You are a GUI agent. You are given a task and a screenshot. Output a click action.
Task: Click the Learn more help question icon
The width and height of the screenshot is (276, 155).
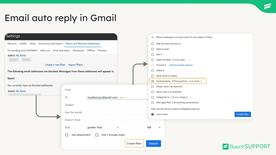coord(153,114)
